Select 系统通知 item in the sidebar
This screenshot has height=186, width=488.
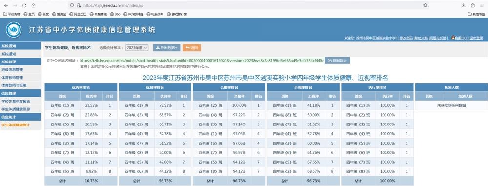[x=20, y=54]
